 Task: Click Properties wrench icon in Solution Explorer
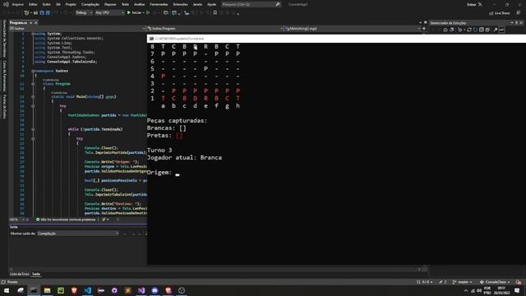(495, 30)
